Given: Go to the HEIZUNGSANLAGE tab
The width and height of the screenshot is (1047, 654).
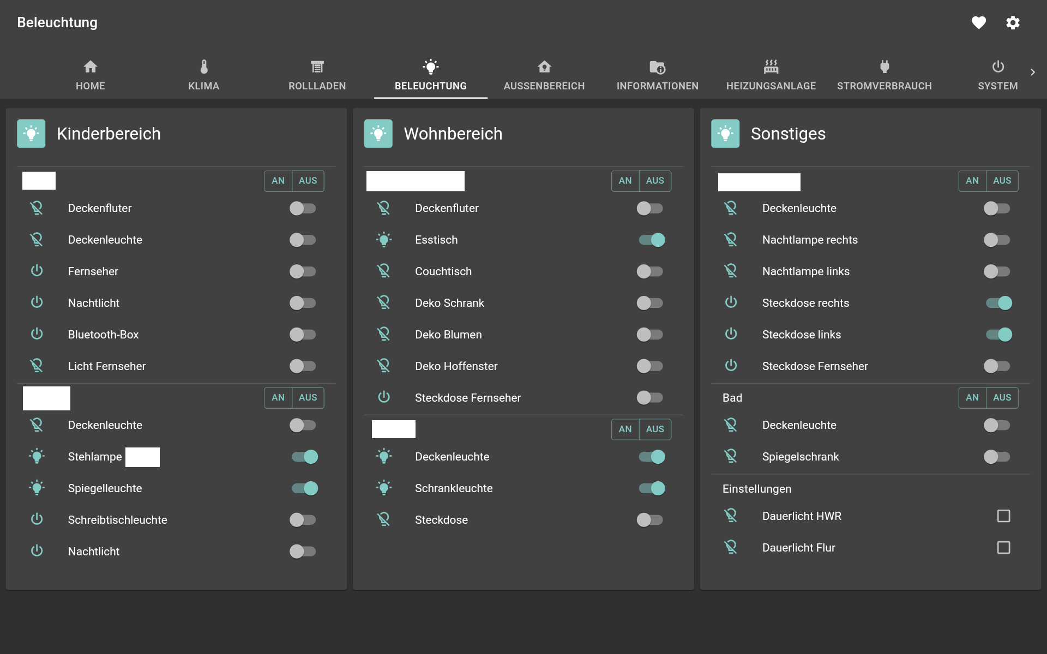Looking at the screenshot, I should (771, 75).
